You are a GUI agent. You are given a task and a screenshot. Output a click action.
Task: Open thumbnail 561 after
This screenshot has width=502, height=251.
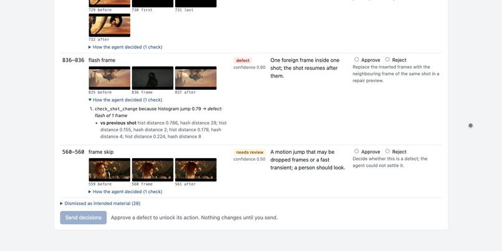[x=196, y=169]
